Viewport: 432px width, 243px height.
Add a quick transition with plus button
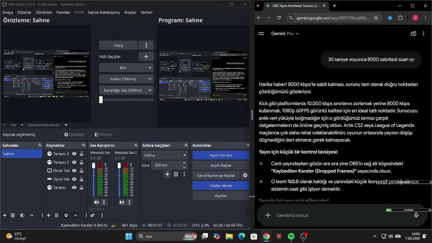(146, 56)
